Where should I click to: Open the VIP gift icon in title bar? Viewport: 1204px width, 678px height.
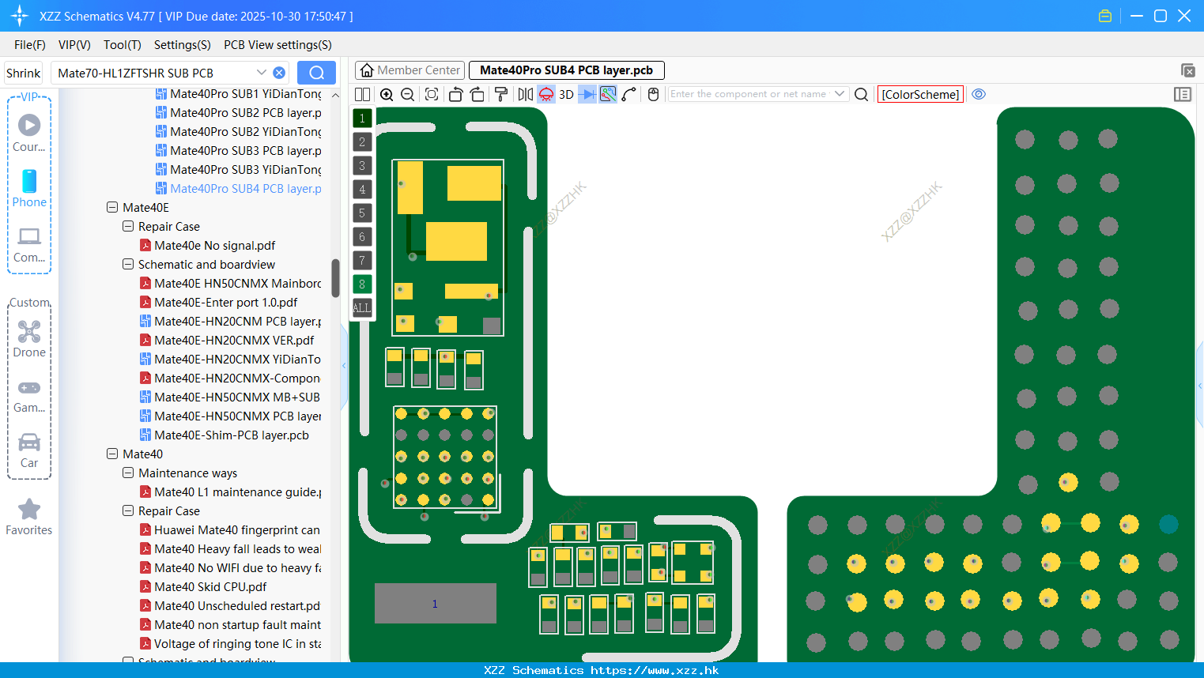point(1105,16)
